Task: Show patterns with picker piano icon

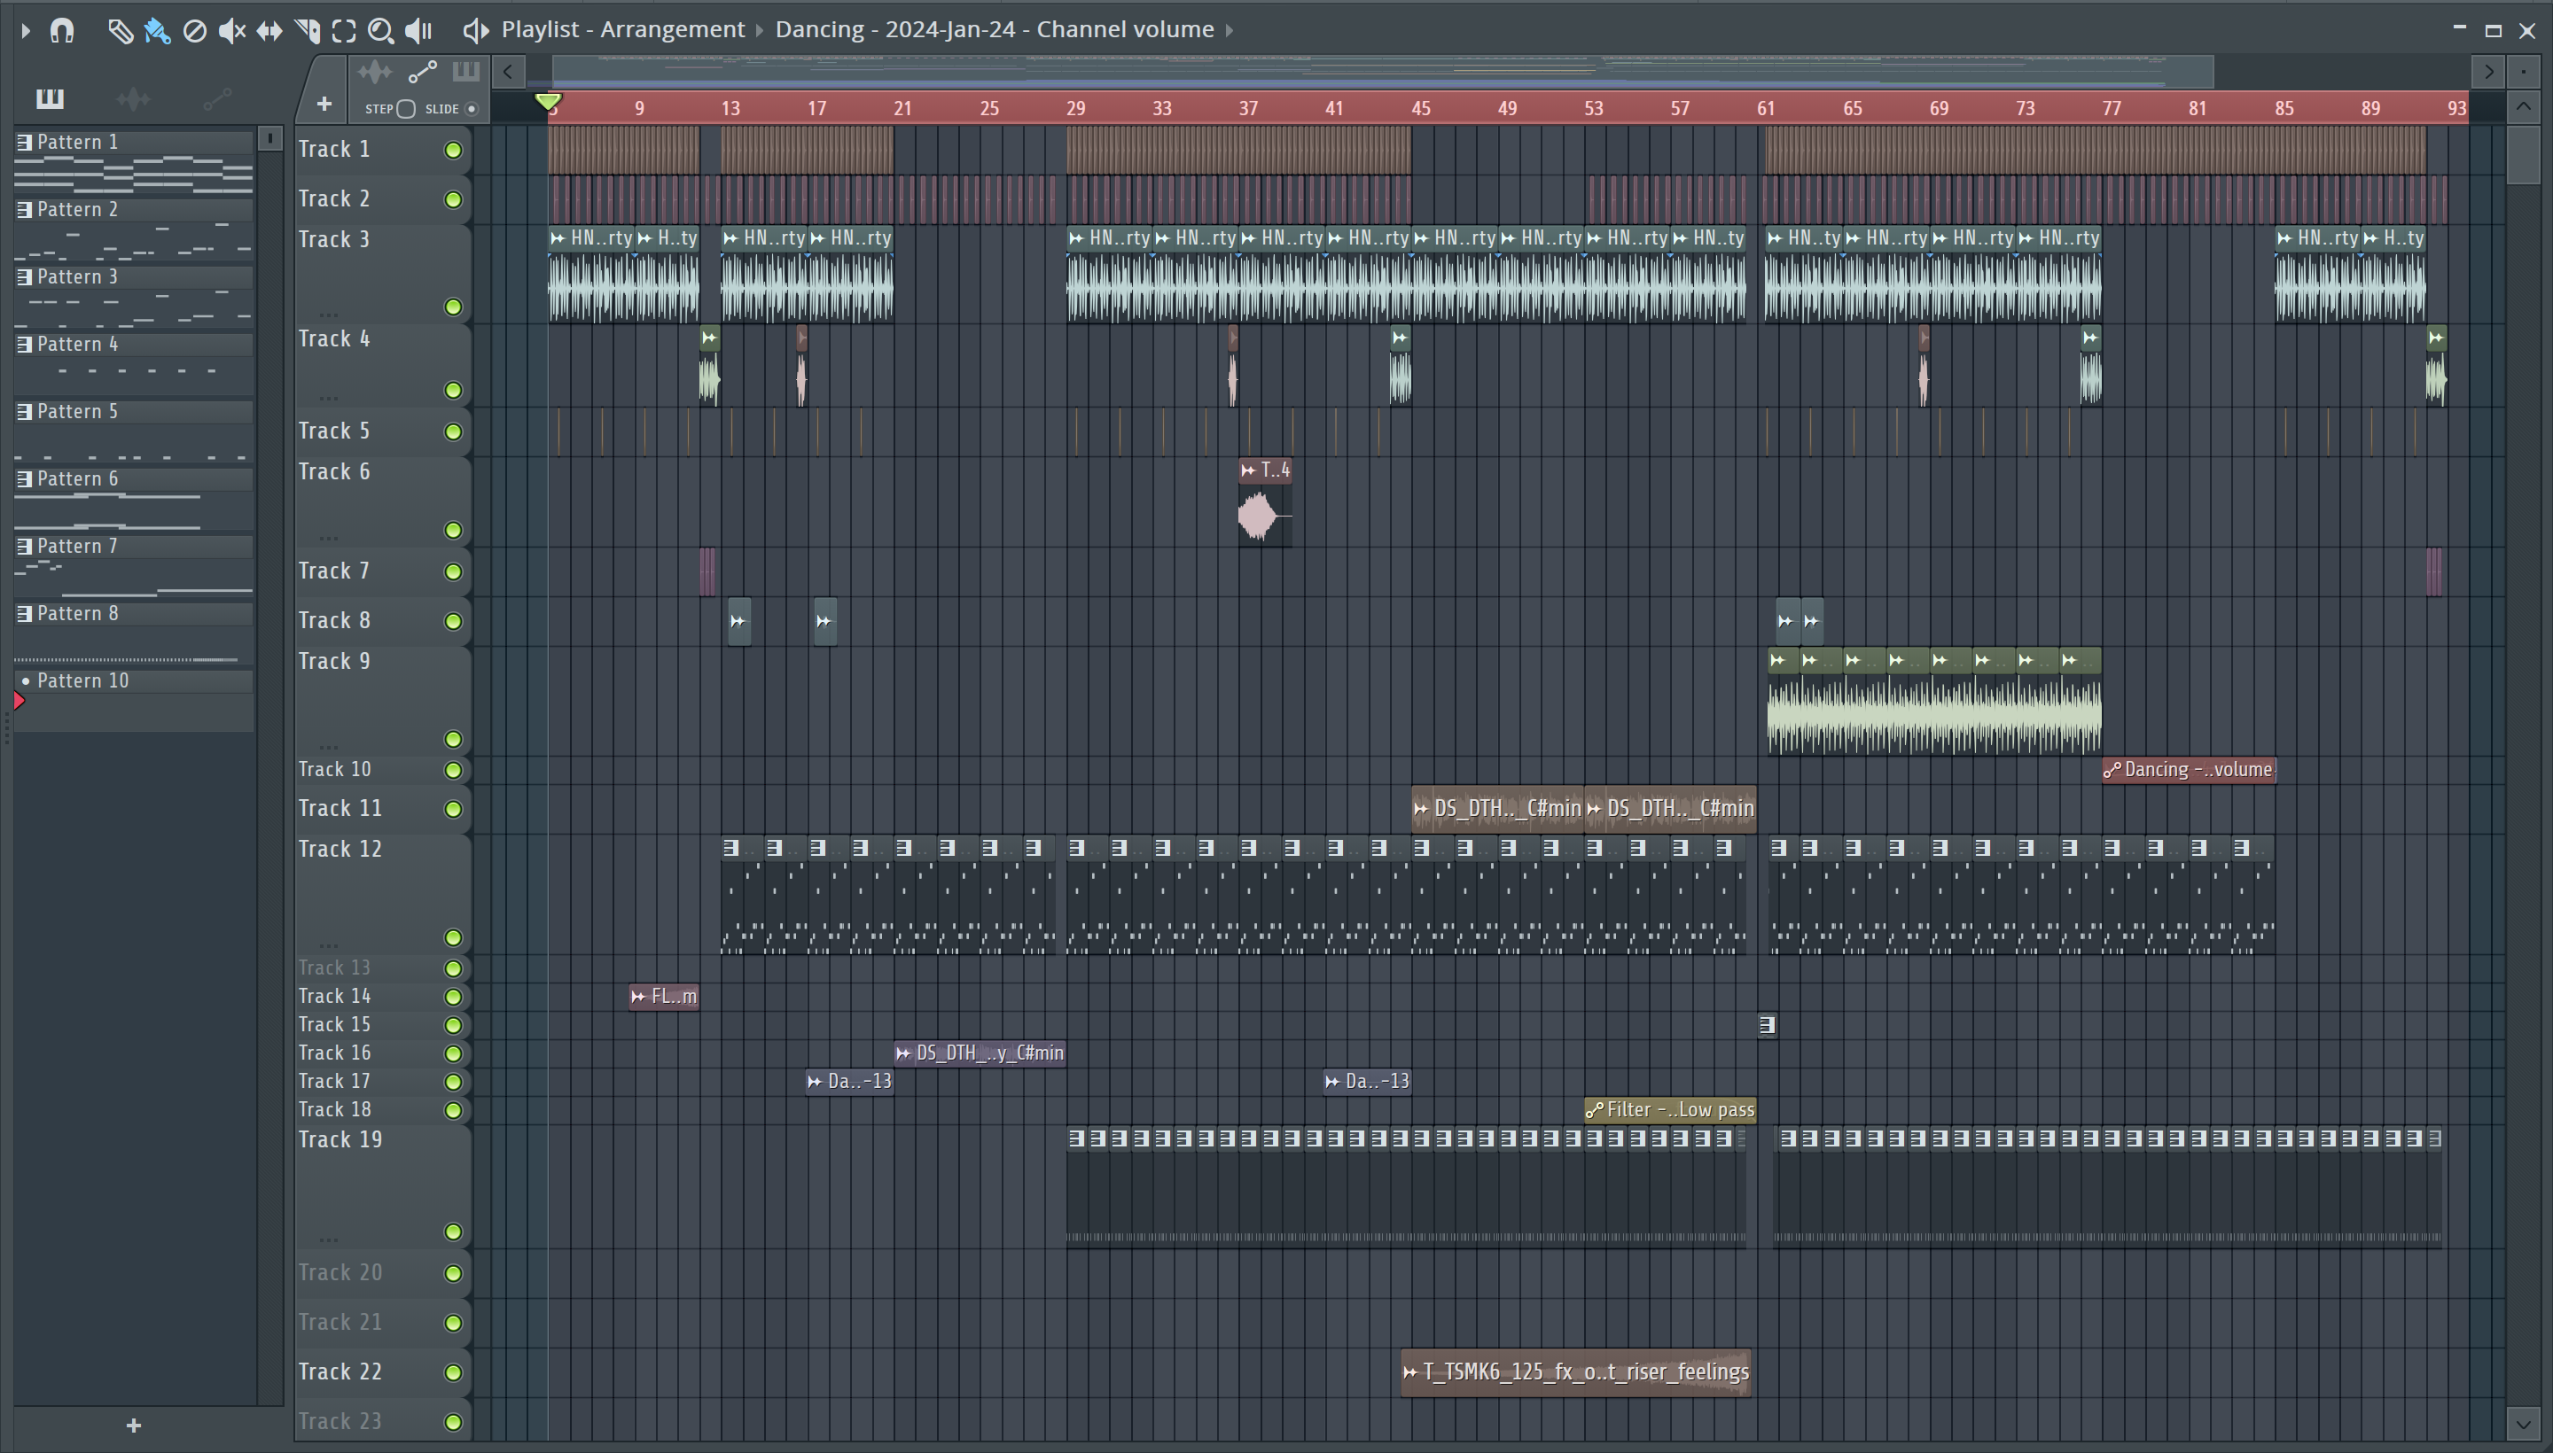Action: point(49,97)
